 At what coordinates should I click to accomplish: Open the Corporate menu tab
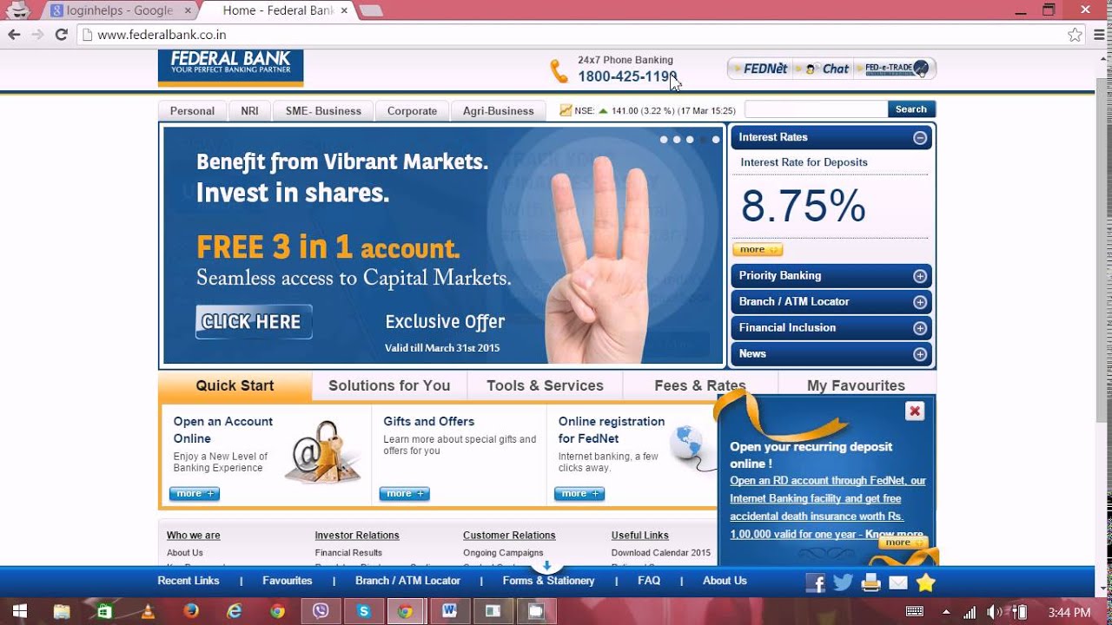(412, 111)
